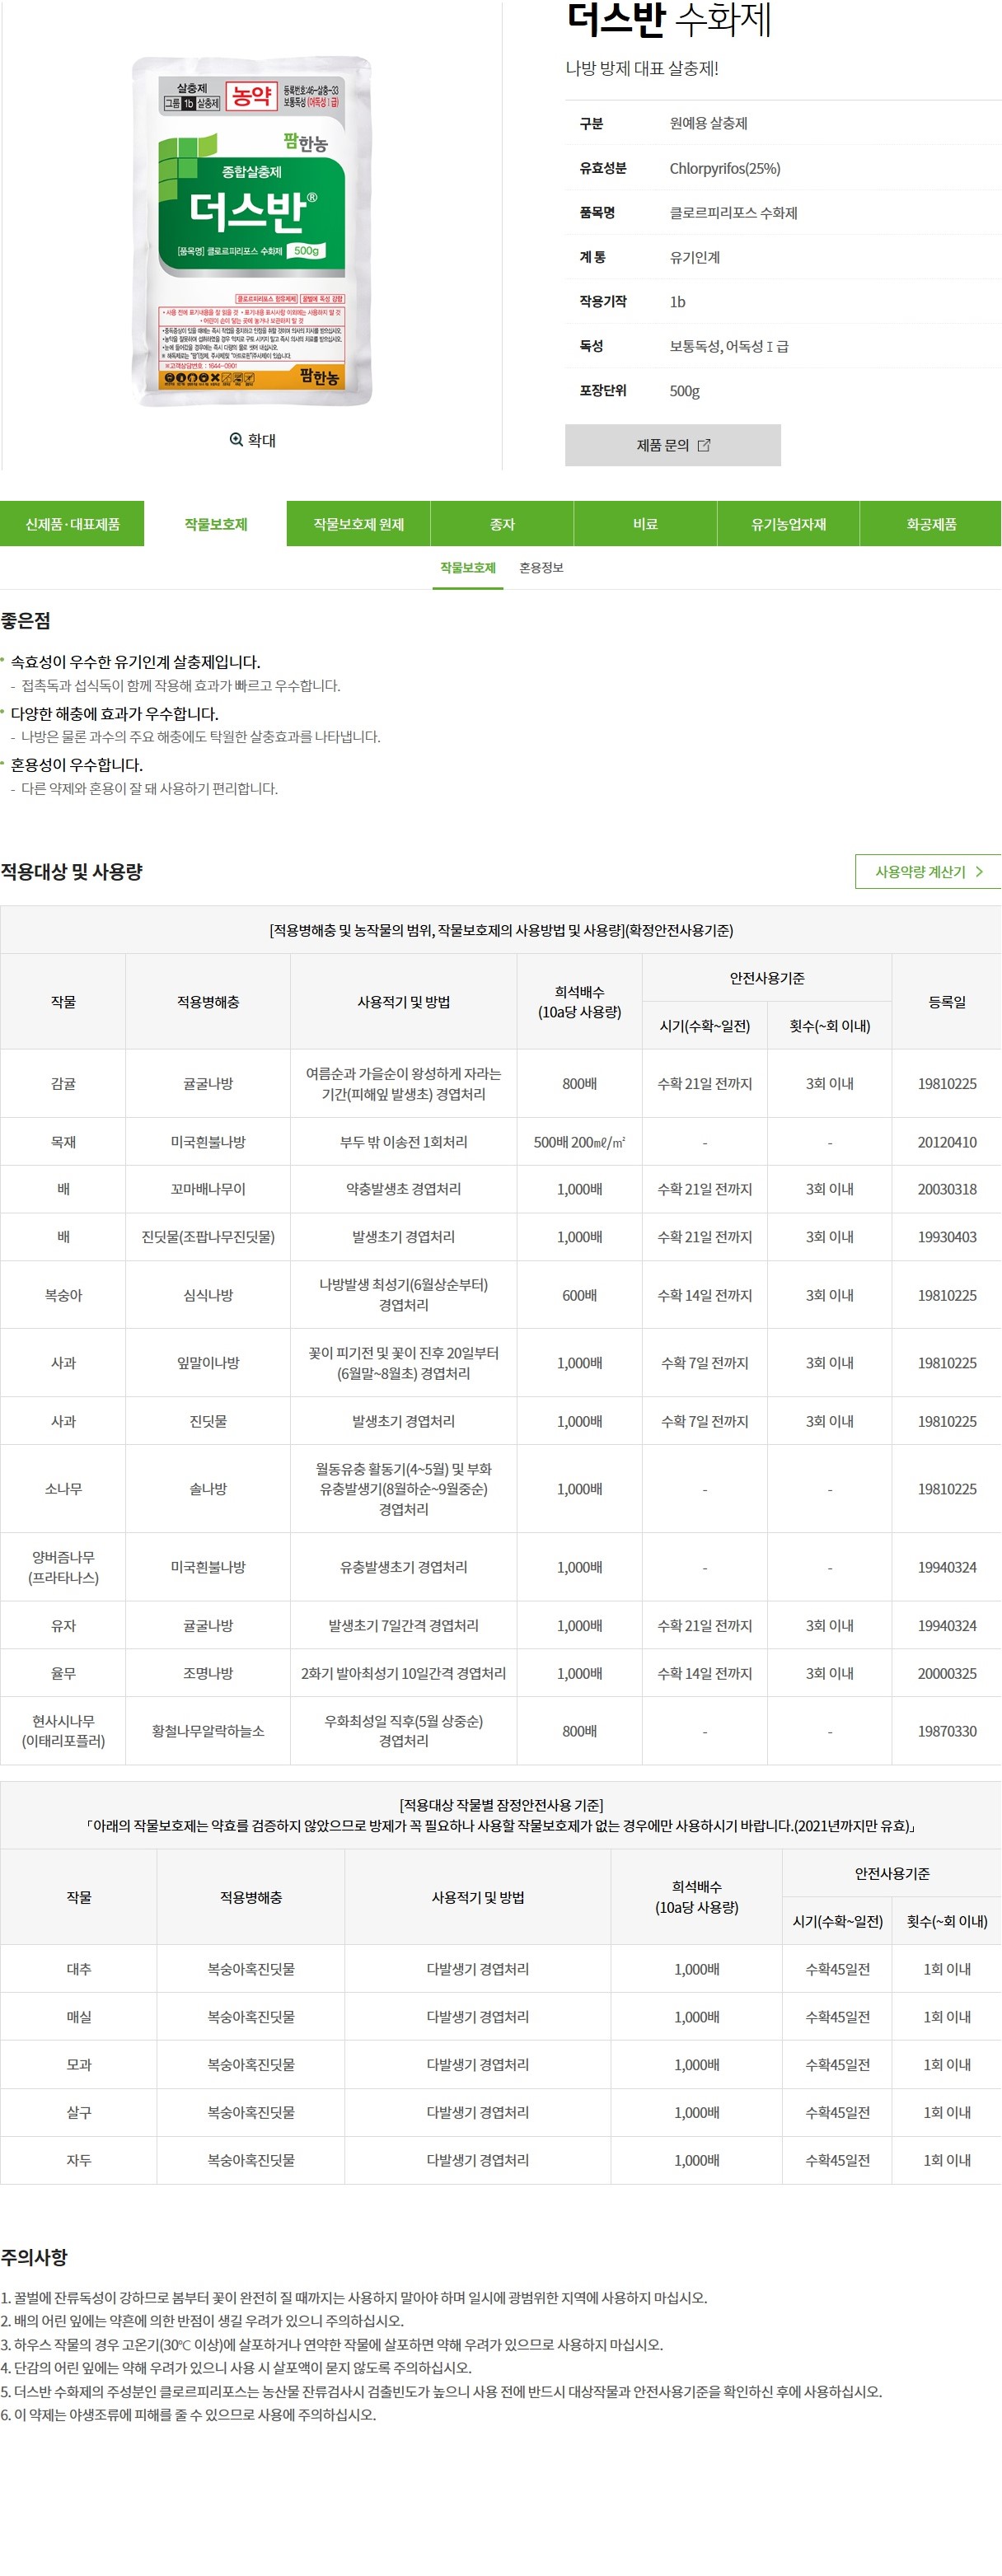Click the external link icon on 제품 문의
The width and height of the screenshot is (1002, 2576).
[x=704, y=445]
